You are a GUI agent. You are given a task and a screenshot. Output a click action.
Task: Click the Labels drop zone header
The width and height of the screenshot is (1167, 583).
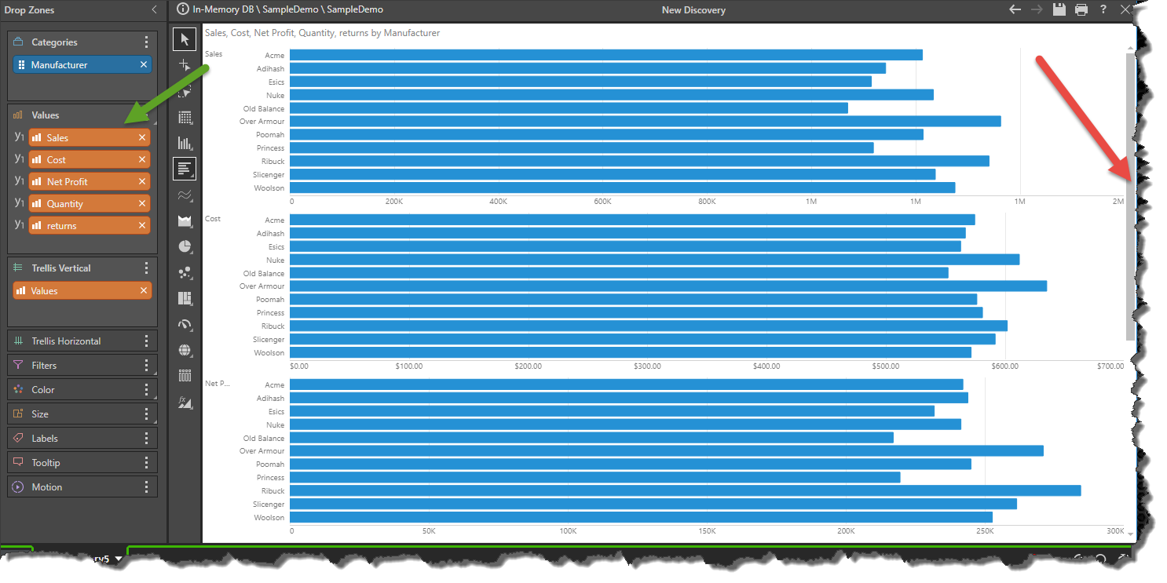pyautogui.click(x=82, y=439)
